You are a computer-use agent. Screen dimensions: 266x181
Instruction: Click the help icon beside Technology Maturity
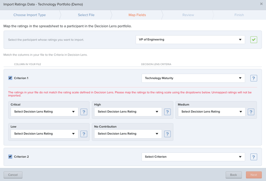253,78
